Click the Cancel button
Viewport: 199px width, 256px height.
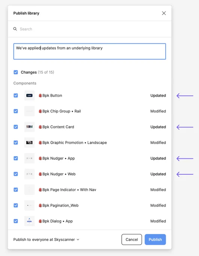tap(131, 239)
